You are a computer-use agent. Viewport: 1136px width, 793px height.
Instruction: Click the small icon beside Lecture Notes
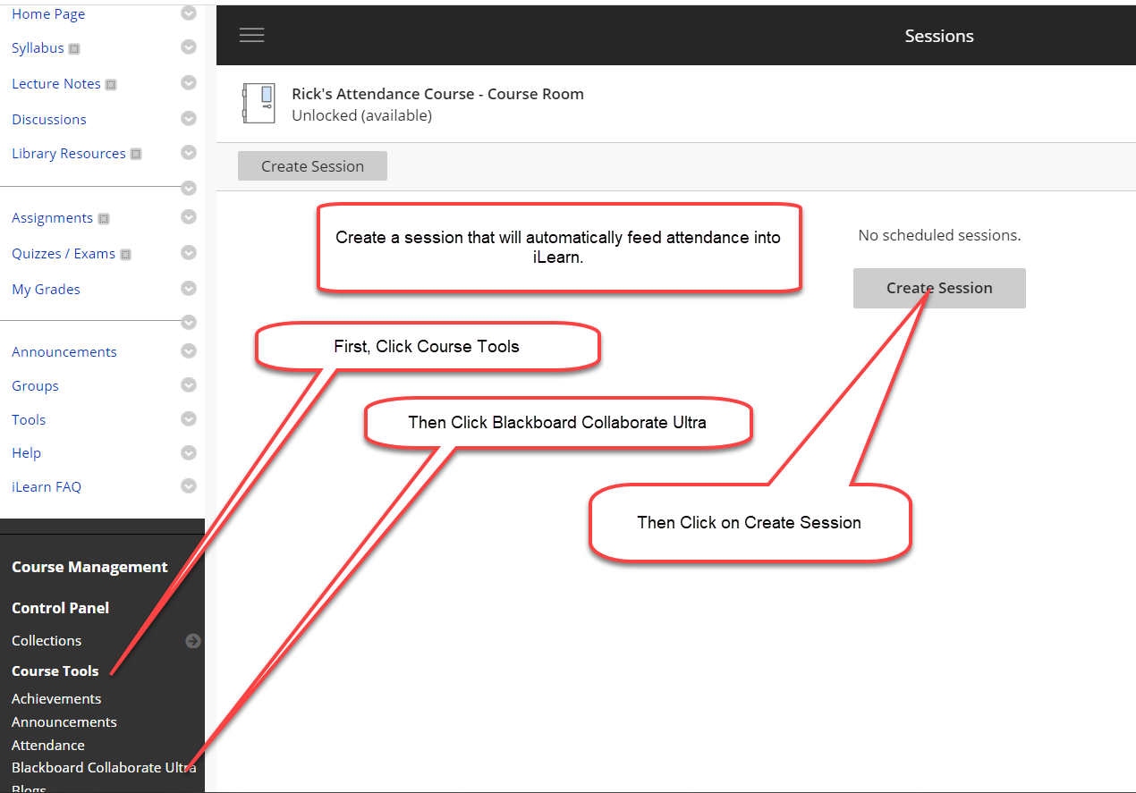coord(111,85)
